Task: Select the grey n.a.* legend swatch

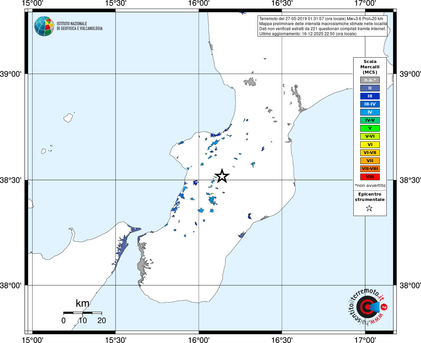Action: coord(370,80)
